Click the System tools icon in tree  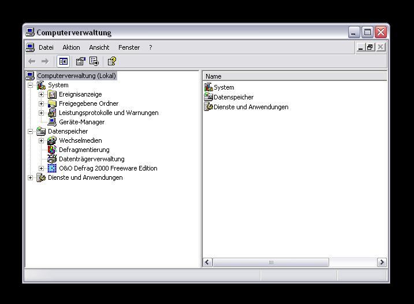41,85
